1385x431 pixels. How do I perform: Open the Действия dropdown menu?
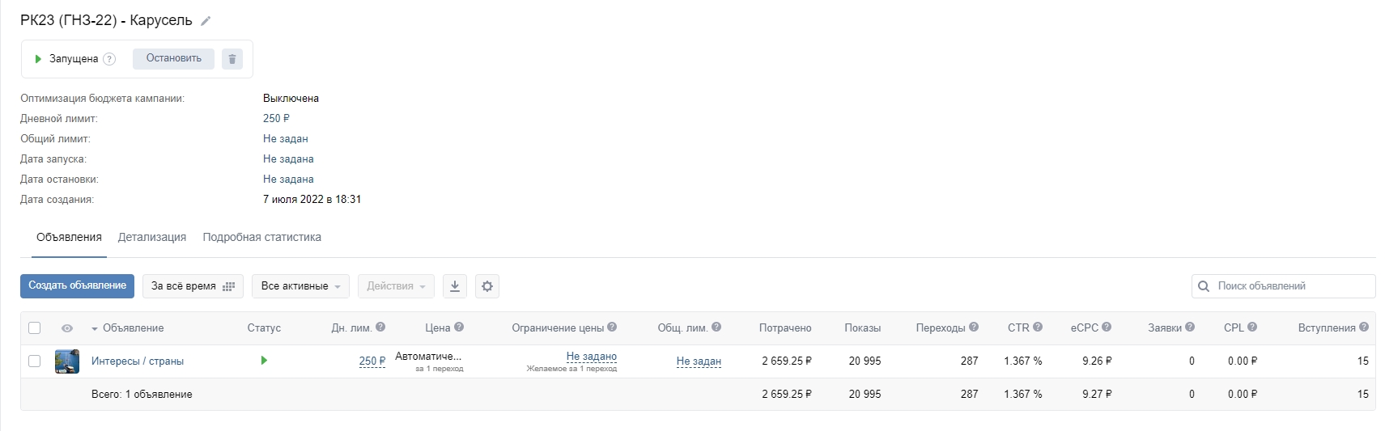point(396,286)
